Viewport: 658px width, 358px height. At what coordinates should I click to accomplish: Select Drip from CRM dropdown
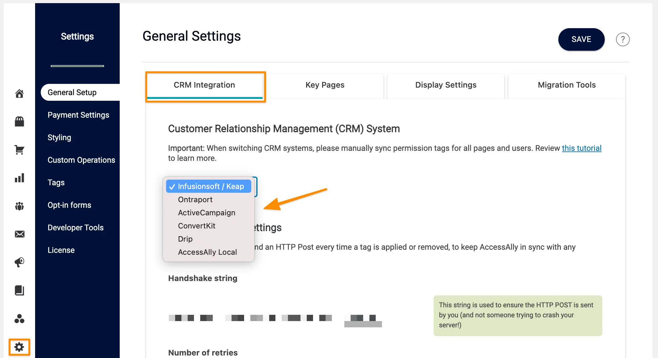209,239
